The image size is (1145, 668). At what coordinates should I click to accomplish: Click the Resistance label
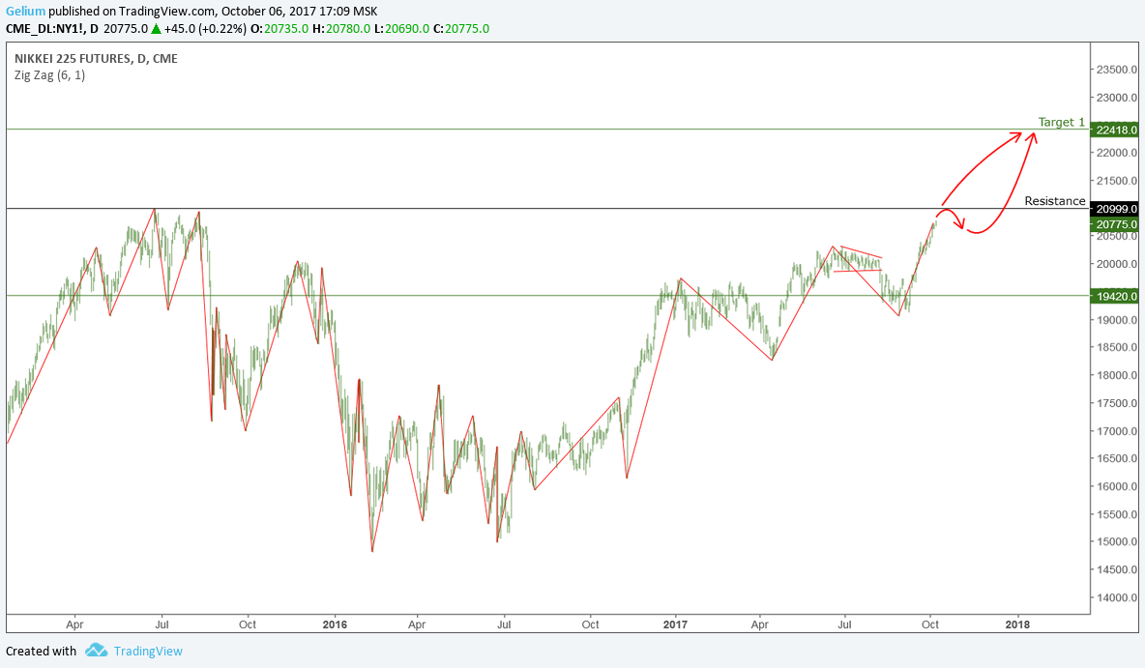(x=1054, y=201)
